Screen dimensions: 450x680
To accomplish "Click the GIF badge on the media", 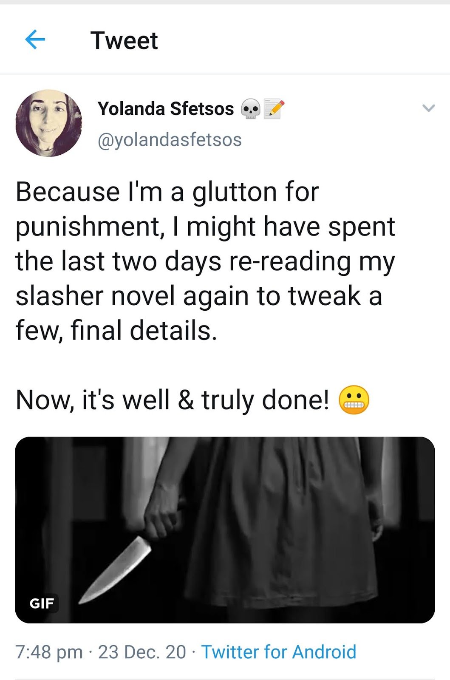I will click(42, 603).
